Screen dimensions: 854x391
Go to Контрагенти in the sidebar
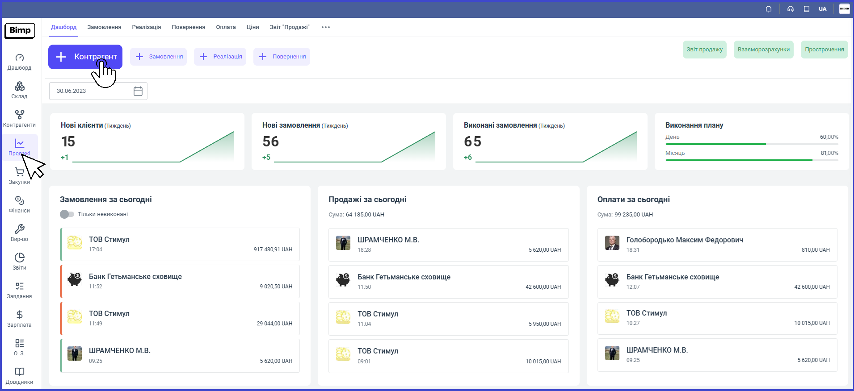(19, 119)
